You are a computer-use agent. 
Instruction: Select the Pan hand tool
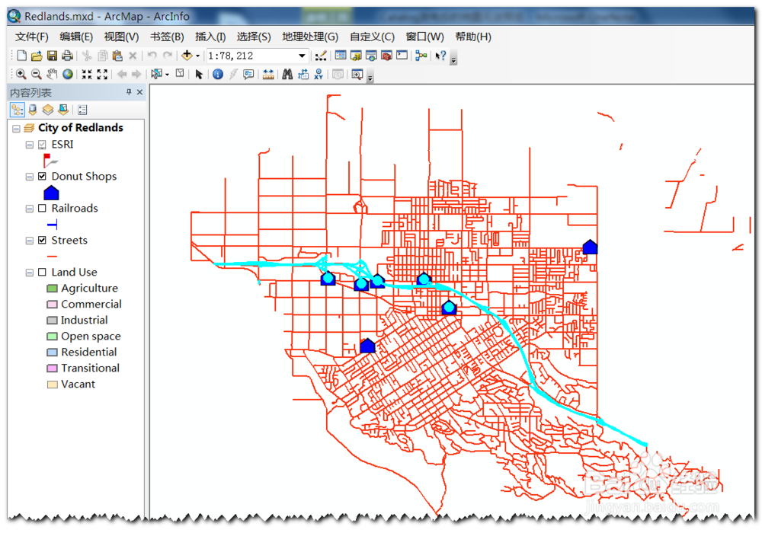point(52,75)
